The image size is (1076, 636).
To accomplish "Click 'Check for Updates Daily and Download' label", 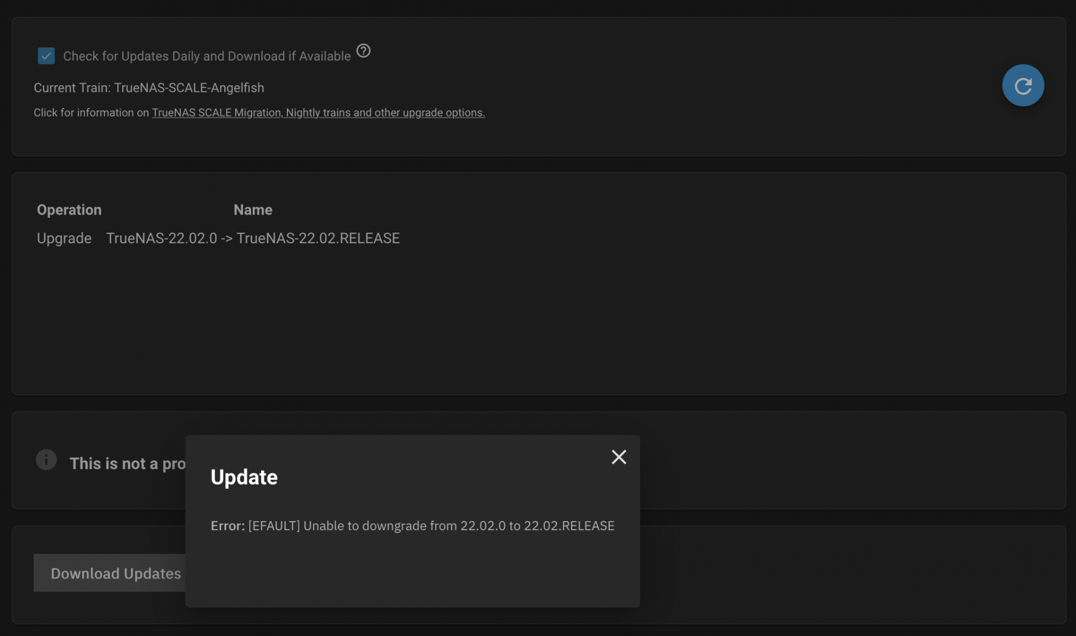I will (x=207, y=56).
